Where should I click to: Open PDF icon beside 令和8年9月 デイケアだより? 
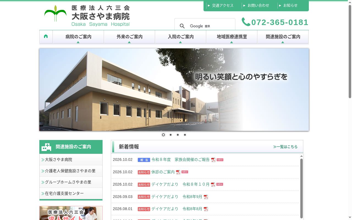click(x=206, y=197)
